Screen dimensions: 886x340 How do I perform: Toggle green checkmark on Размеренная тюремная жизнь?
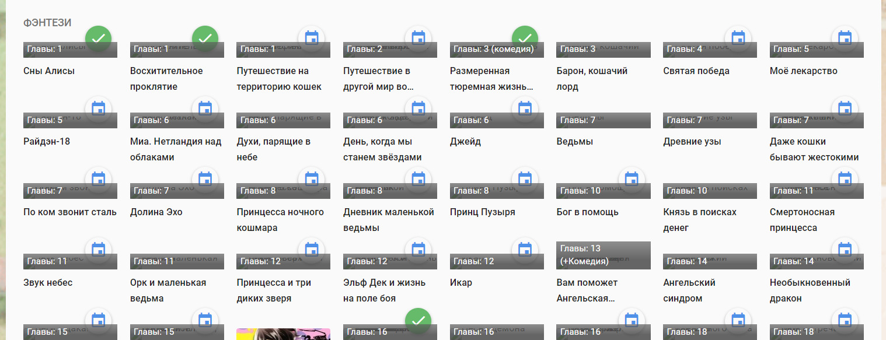(525, 38)
